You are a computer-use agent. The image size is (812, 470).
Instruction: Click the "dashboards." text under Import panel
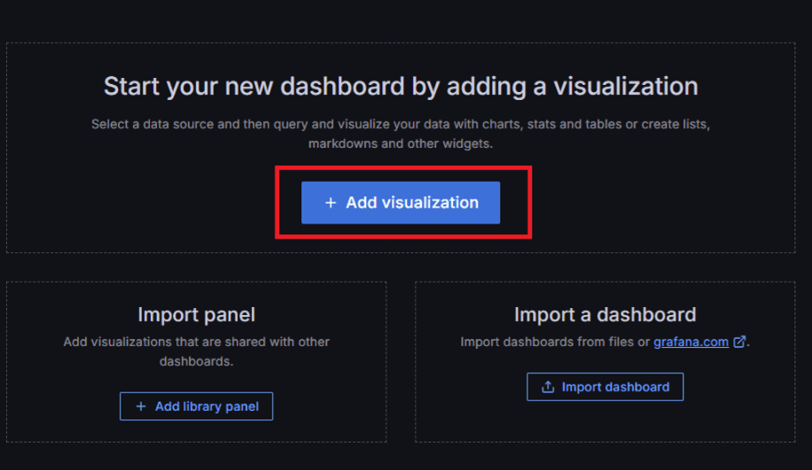point(196,361)
